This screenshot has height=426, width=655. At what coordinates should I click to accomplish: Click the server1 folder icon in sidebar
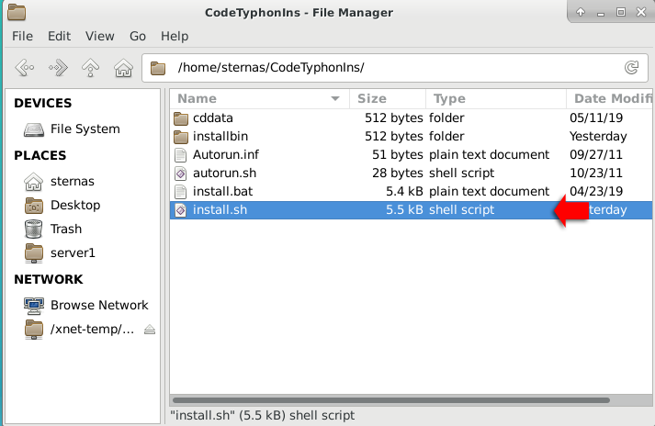pos(34,253)
